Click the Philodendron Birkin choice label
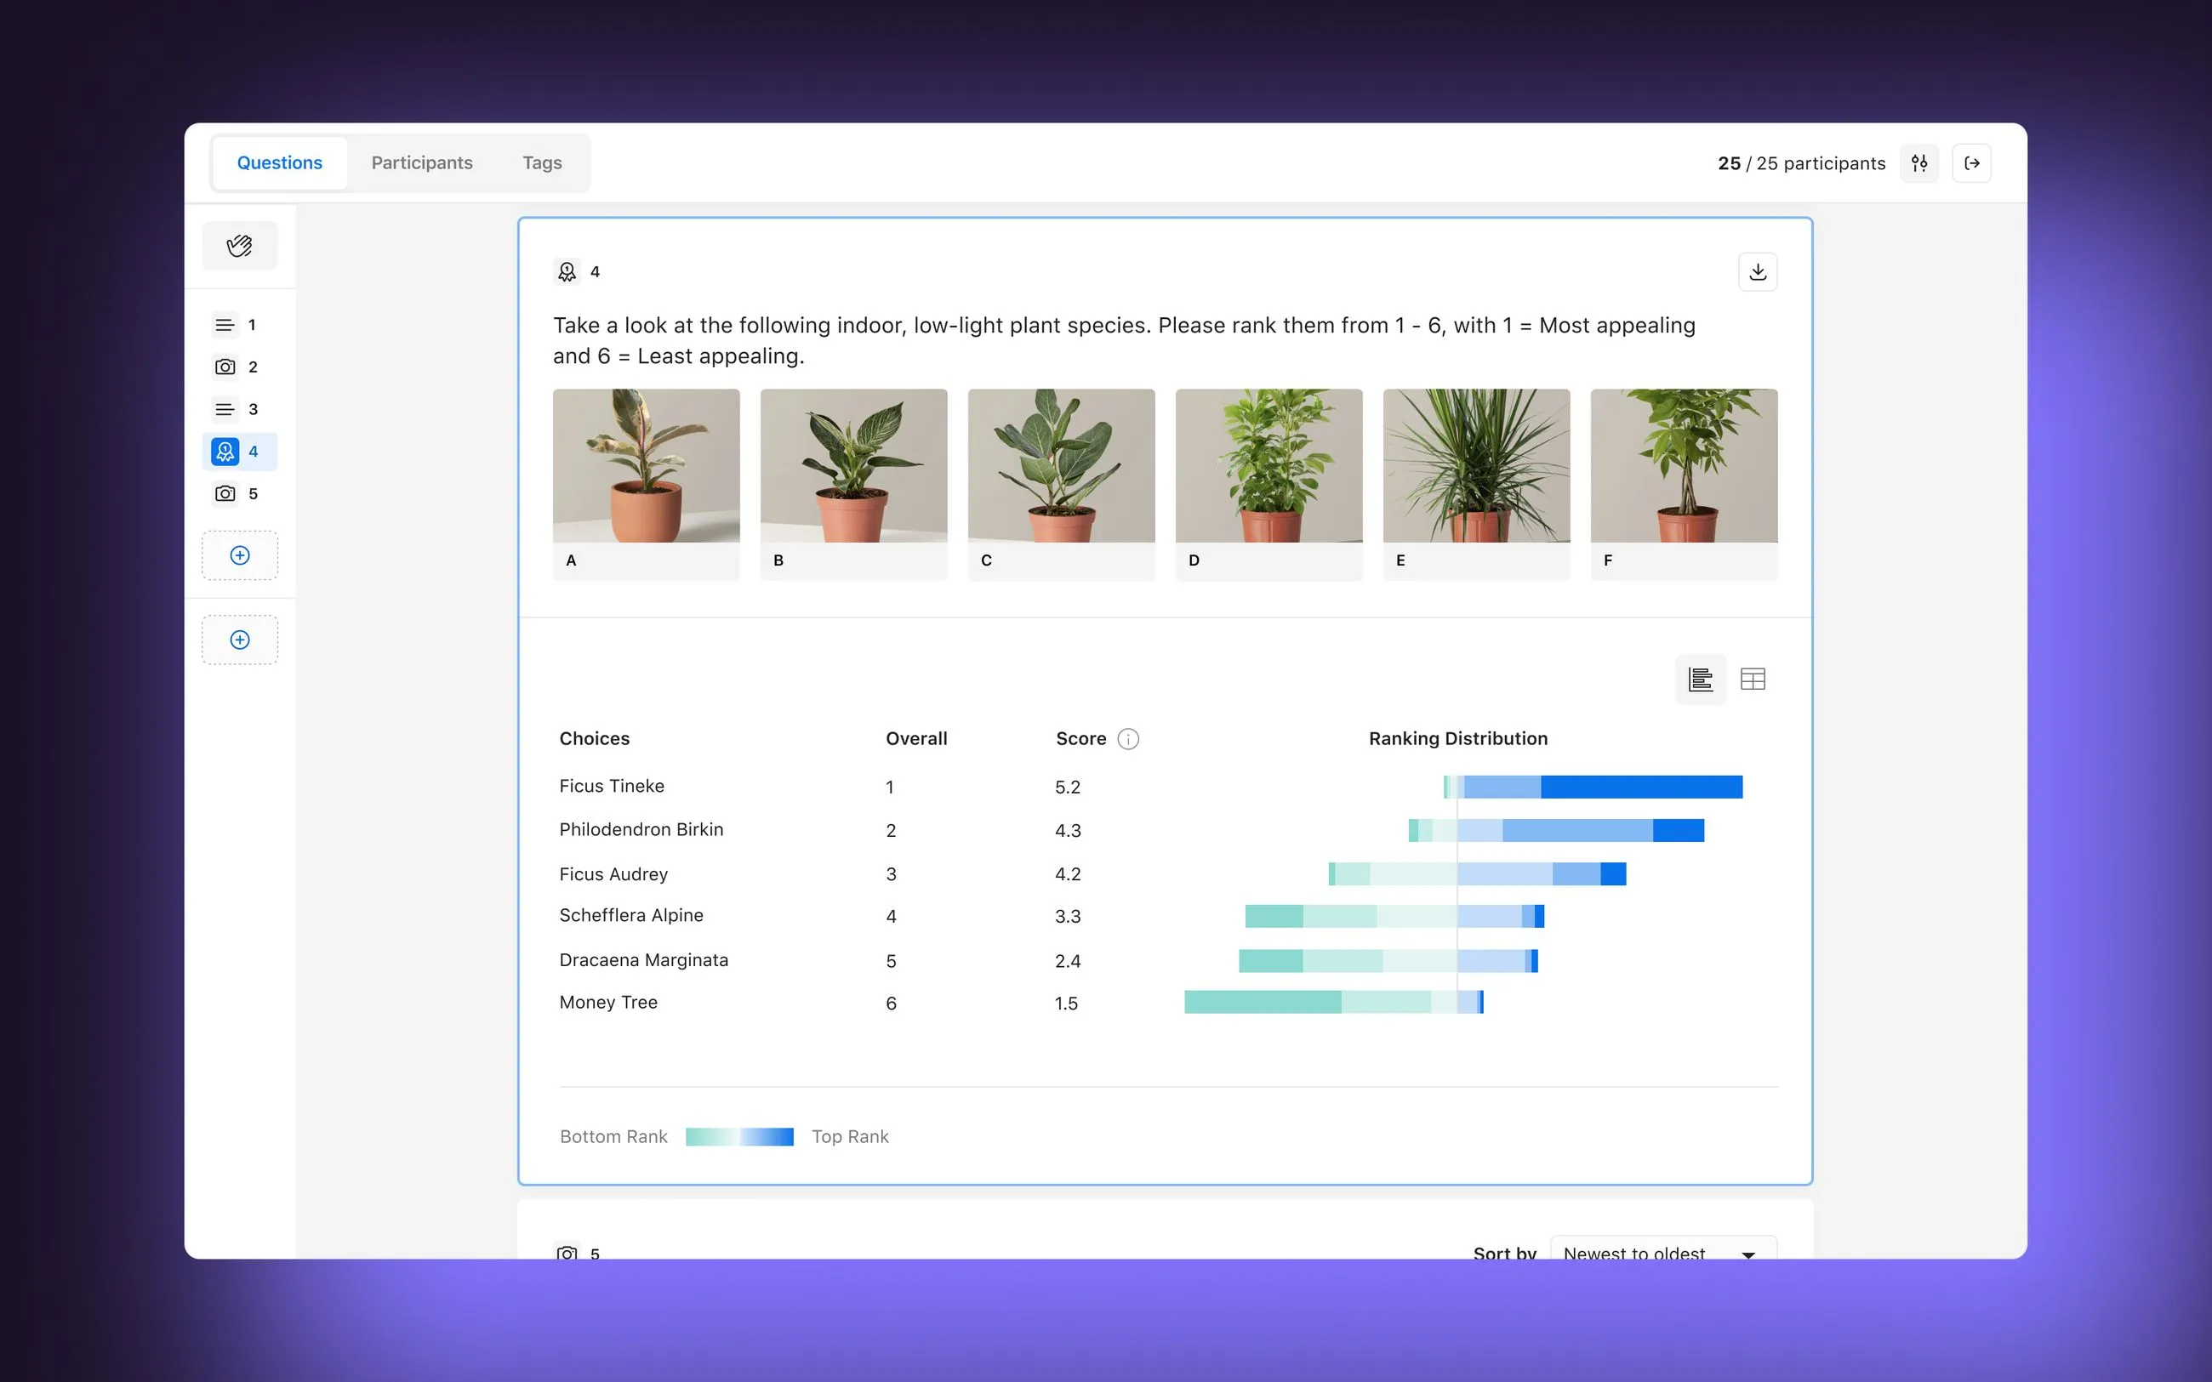This screenshot has width=2212, height=1382. pyautogui.click(x=641, y=829)
